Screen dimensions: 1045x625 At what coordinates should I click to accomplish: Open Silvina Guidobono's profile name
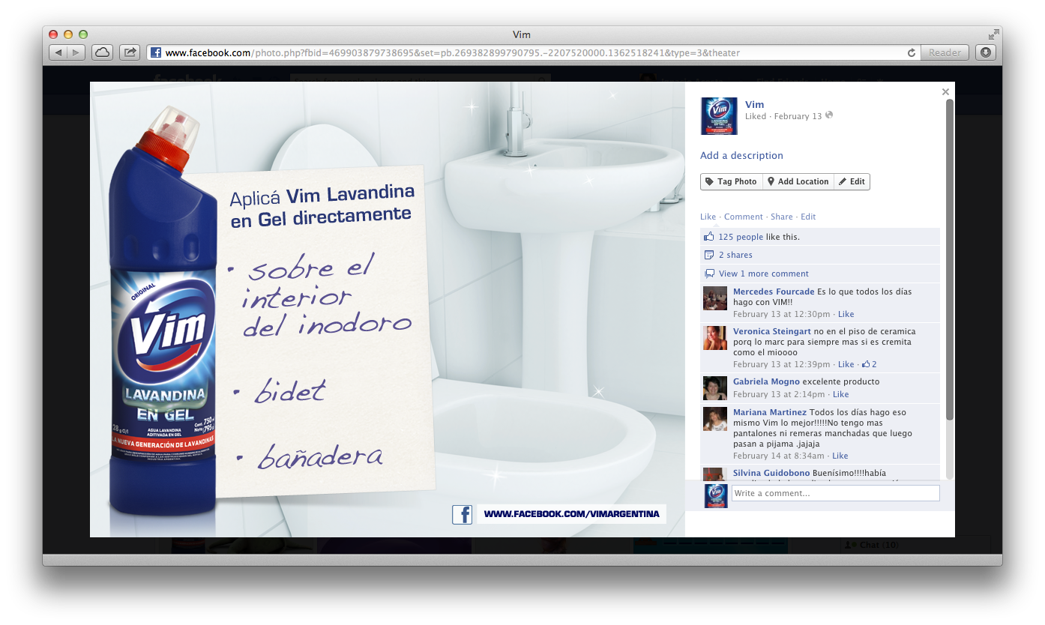(x=771, y=473)
